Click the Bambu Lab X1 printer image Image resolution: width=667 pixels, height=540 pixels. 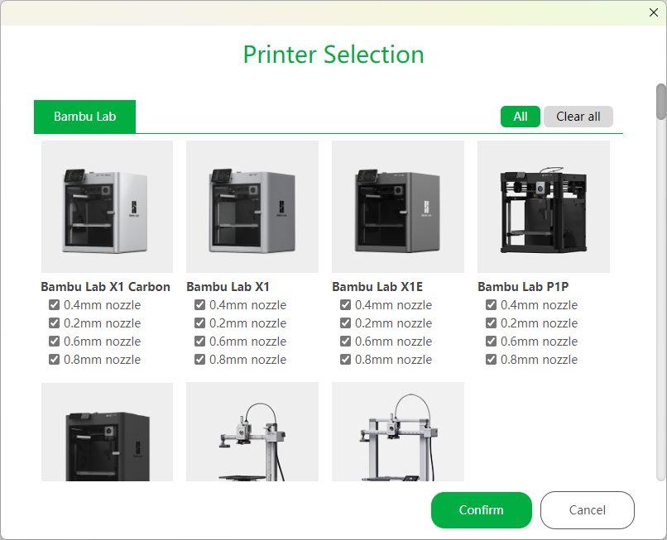click(252, 207)
